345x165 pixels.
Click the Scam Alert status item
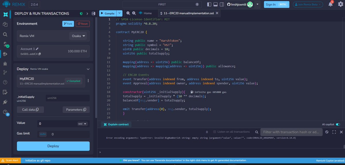[10, 160]
